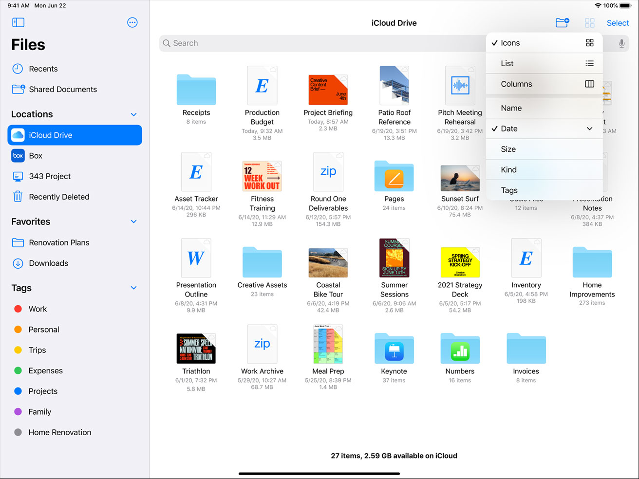Open the Numbers app folder

[460, 349]
